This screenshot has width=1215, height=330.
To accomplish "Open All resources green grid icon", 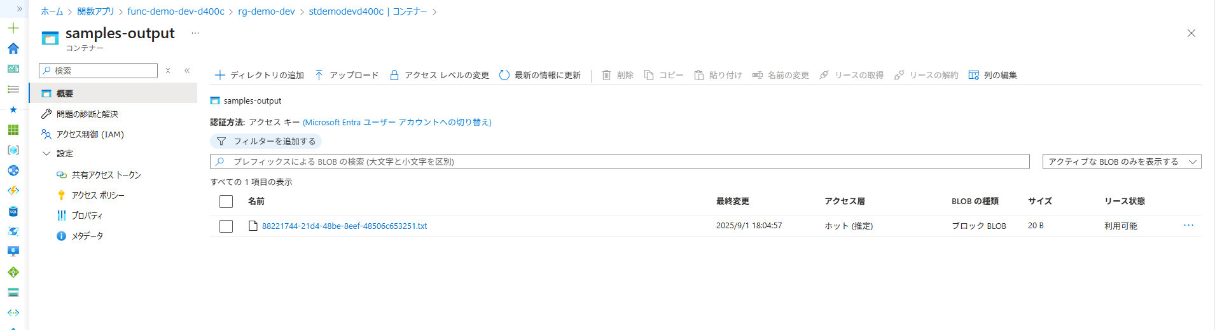I will 13,130.
